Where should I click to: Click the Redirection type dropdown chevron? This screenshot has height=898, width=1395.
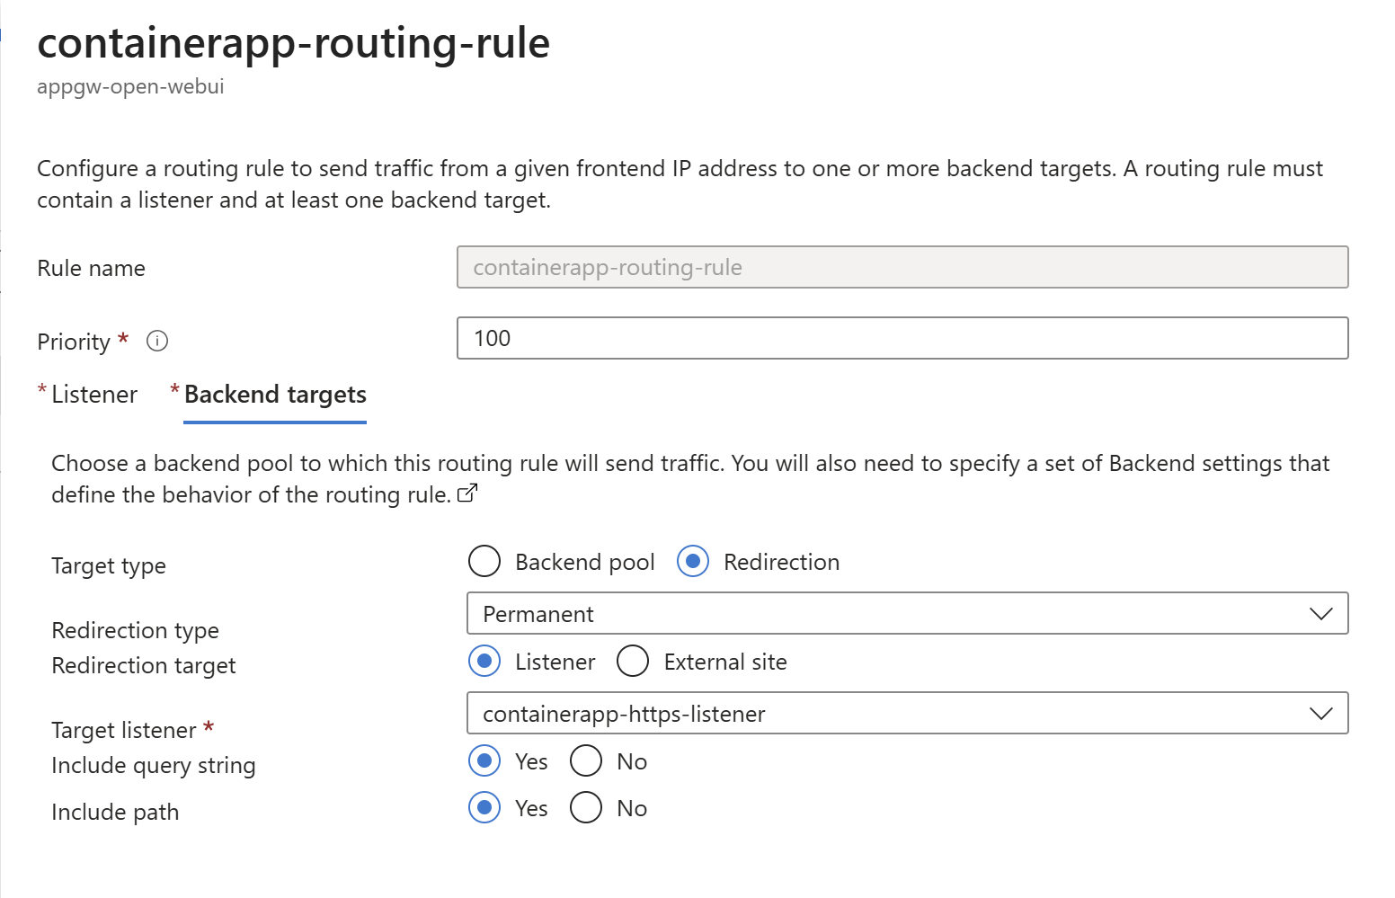click(1320, 614)
